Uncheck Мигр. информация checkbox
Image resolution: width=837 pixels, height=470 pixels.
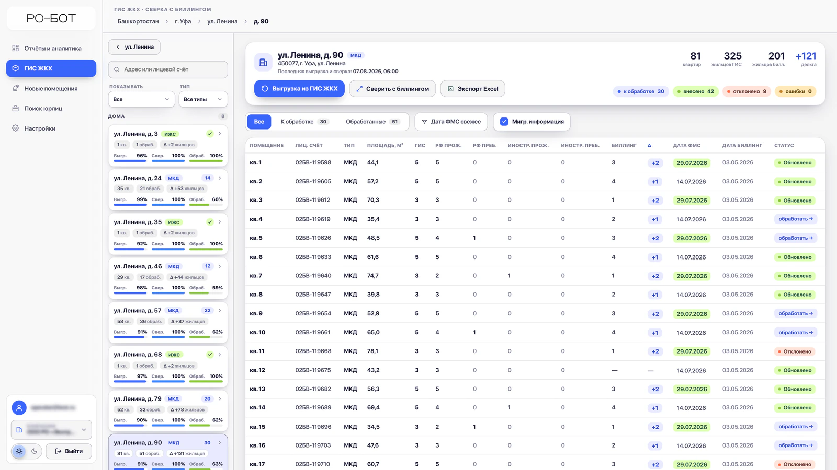504,122
